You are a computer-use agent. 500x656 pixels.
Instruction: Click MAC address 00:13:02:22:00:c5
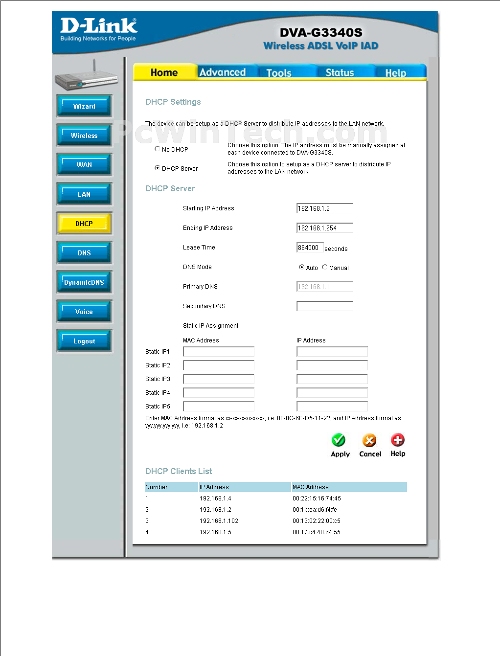pos(317,521)
